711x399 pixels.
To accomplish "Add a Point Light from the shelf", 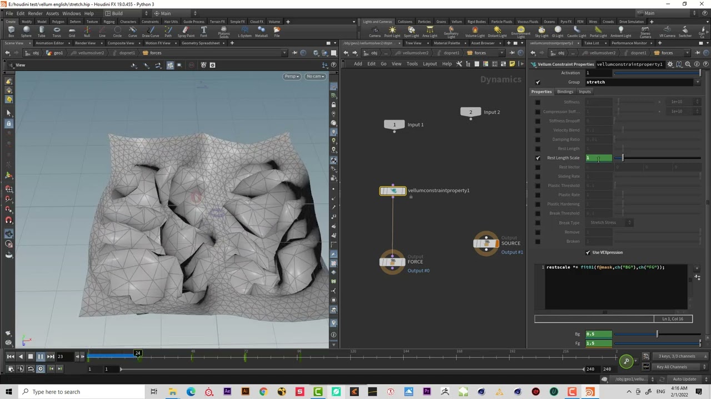I will [x=392, y=32].
